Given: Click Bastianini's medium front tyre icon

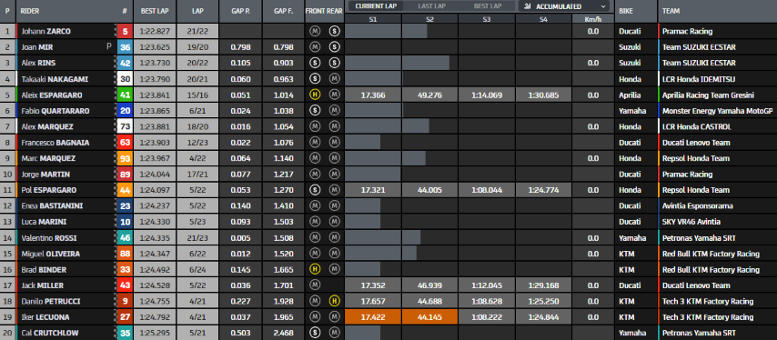Looking at the screenshot, I should coord(314,205).
